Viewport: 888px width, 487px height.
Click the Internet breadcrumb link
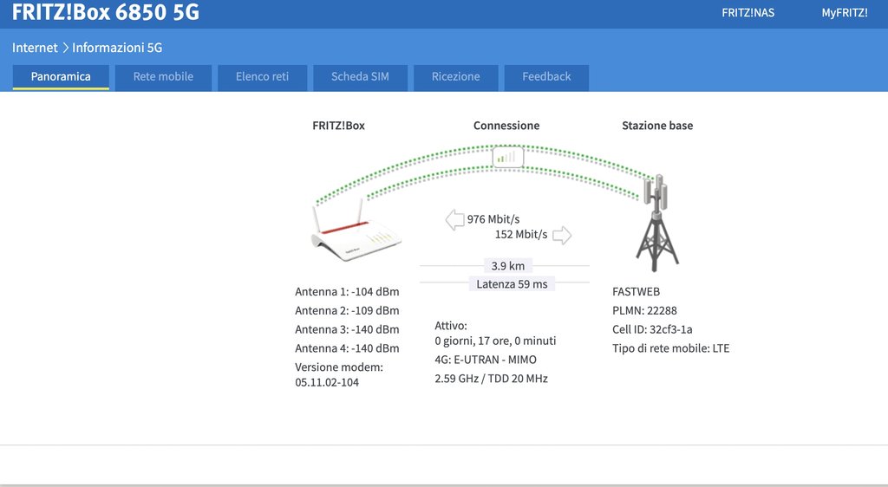pyautogui.click(x=35, y=48)
